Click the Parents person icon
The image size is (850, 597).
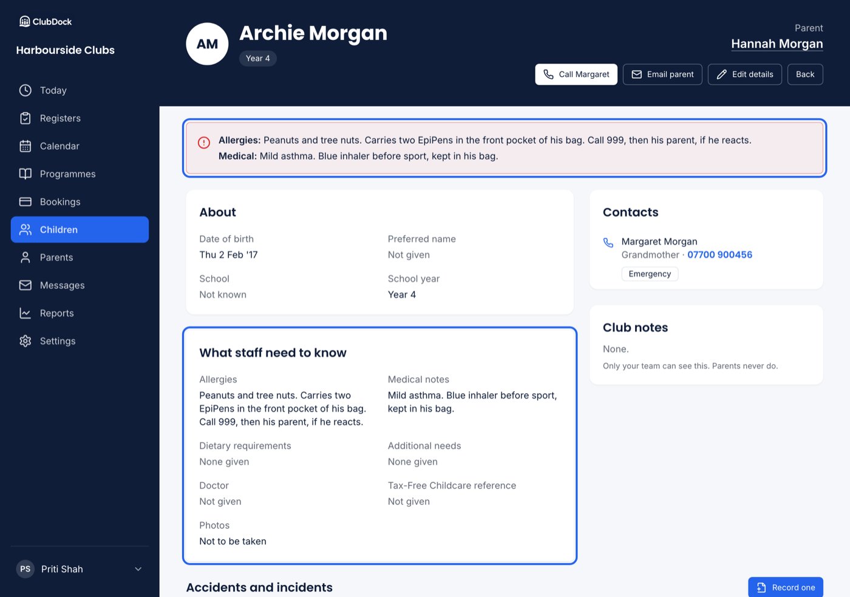[x=25, y=258]
